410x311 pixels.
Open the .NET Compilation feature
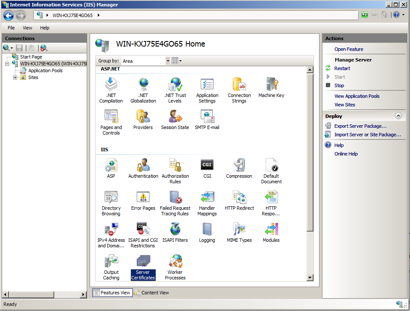click(111, 90)
